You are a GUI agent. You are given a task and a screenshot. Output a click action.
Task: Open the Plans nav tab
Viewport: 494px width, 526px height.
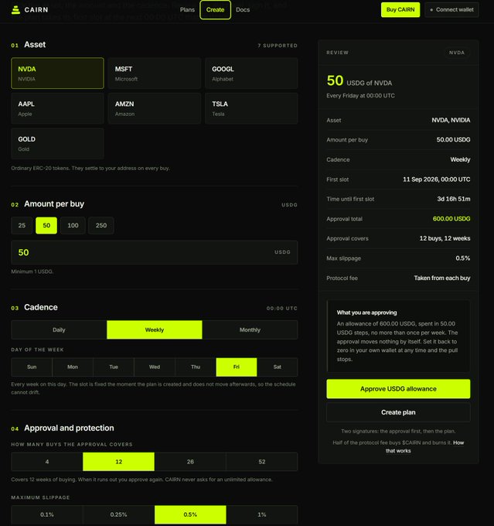pyautogui.click(x=187, y=10)
